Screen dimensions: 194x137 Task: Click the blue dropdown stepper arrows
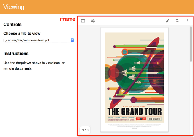[72, 40]
